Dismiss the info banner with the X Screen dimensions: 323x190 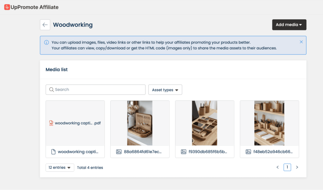click(301, 42)
